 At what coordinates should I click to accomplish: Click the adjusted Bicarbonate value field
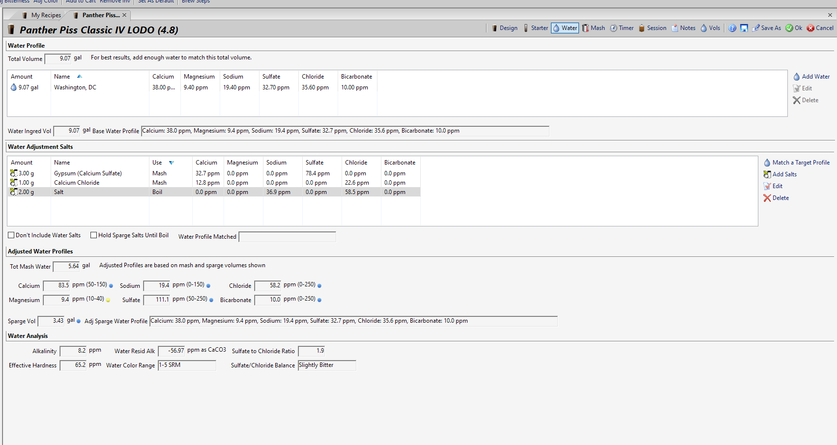268,300
